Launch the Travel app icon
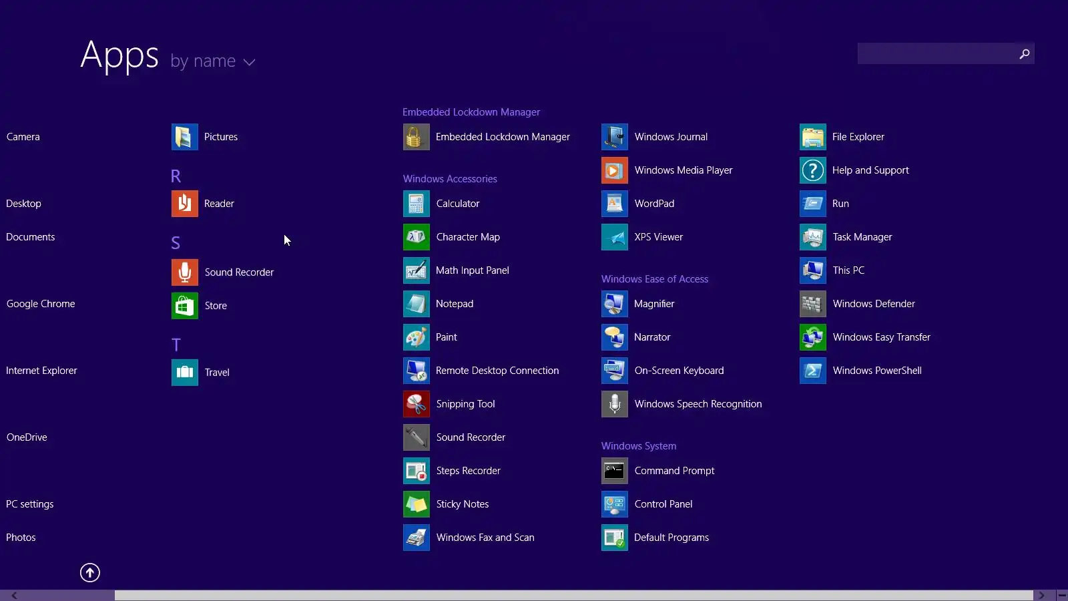This screenshot has width=1068, height=601. (185, 373)
